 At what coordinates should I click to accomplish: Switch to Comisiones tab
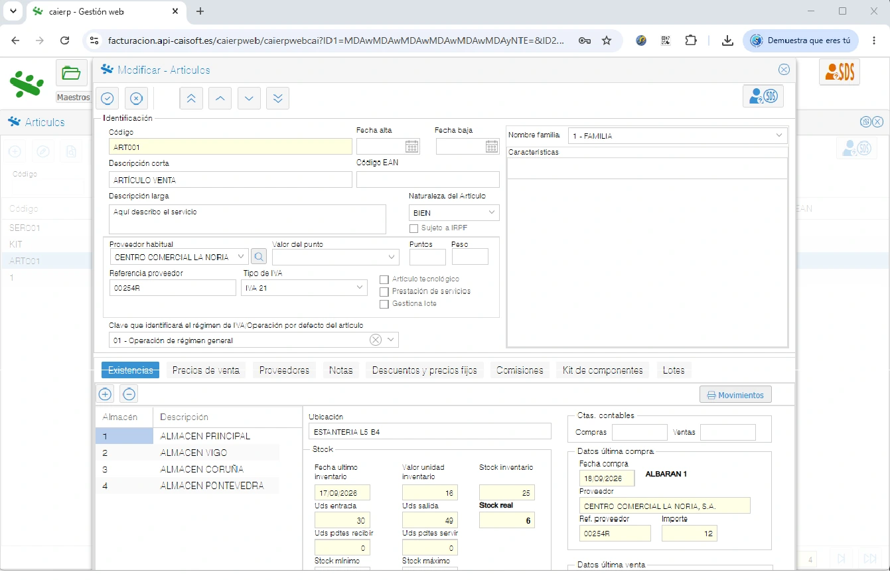[x=520, y=370]
